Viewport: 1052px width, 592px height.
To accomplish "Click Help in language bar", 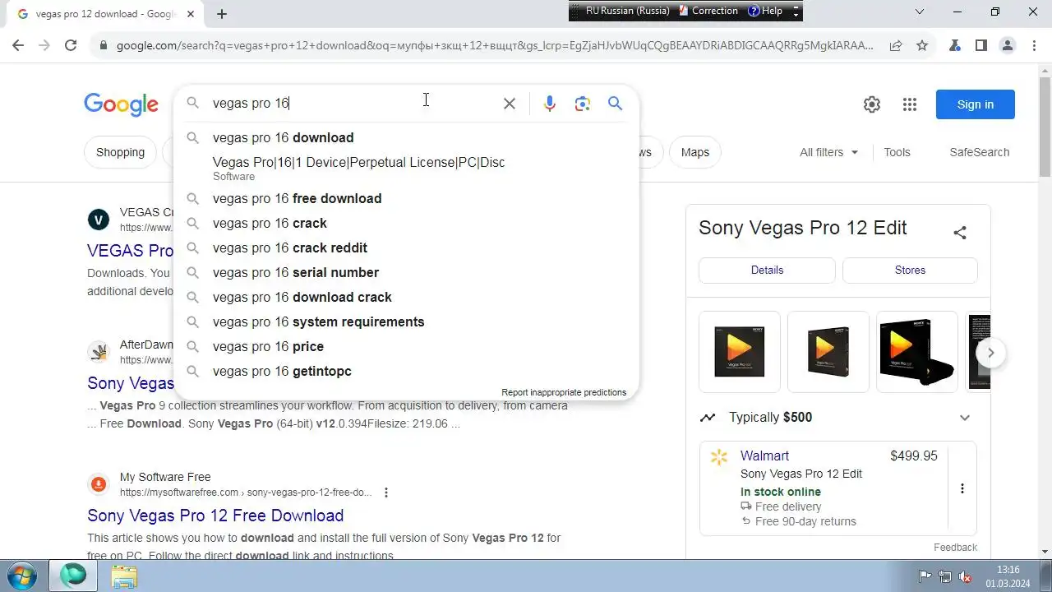I will [x=765, y=11].
